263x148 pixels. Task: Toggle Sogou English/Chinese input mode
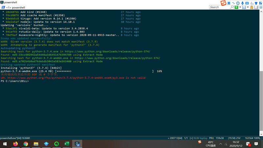tap(229, 3)
